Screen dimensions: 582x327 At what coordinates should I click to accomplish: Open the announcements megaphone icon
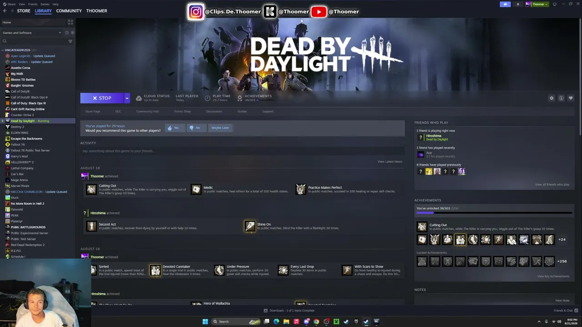pyautogui.click(x=505, y=4)
